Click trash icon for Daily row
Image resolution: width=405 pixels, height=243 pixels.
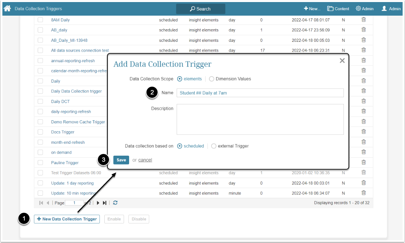click(x=364, y=81)
